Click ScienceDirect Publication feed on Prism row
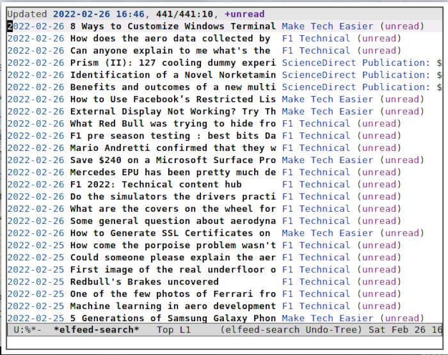 356,63
